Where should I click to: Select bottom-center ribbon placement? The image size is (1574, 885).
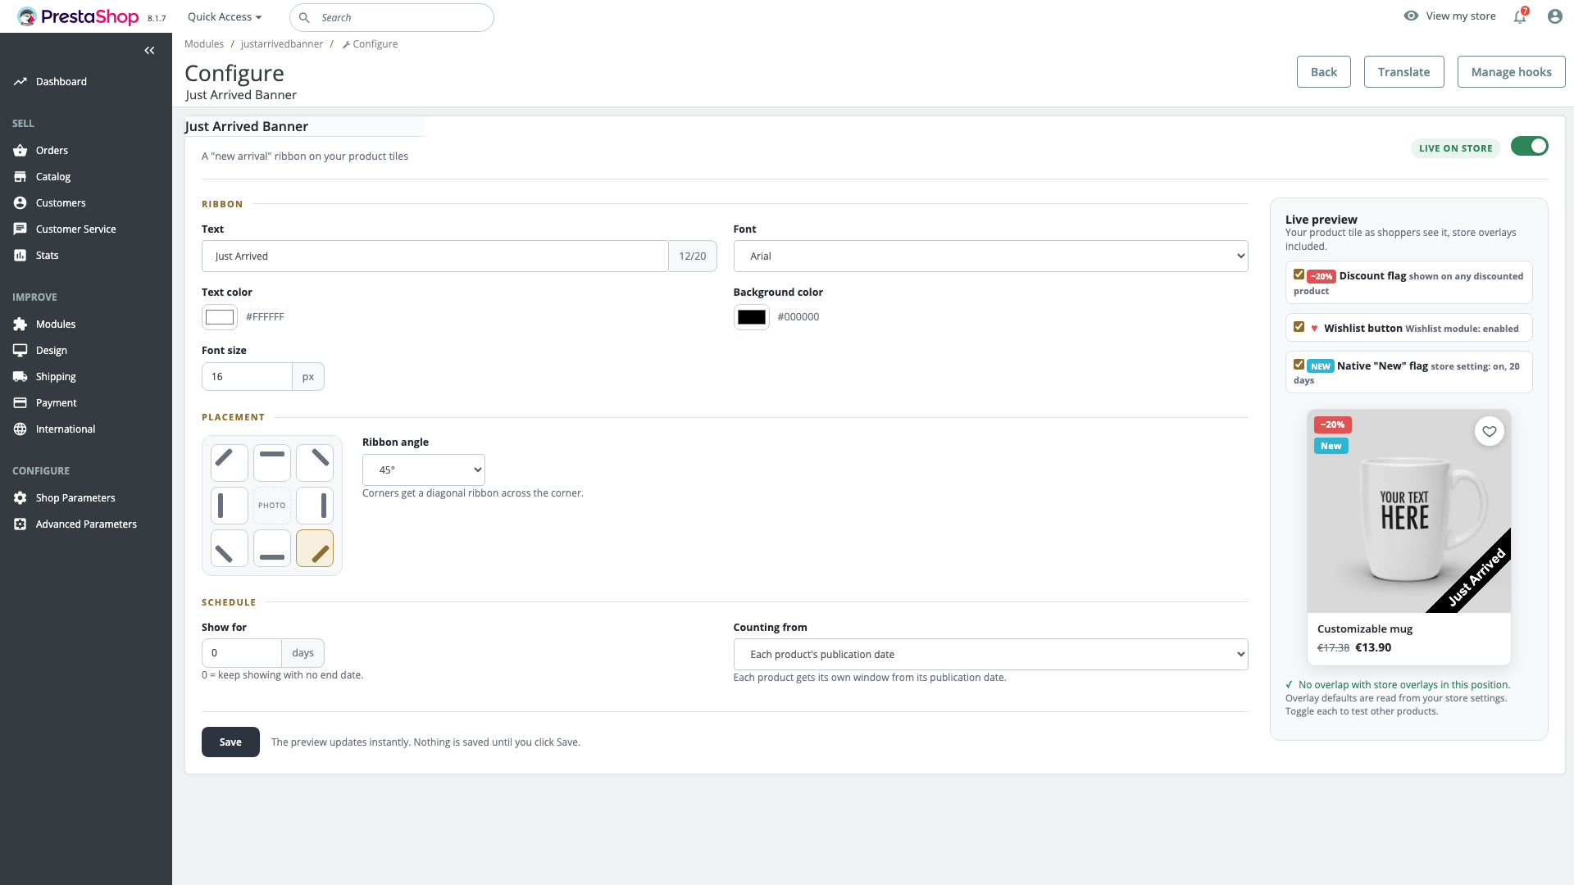pyautogui.click(x=272, y=548)
